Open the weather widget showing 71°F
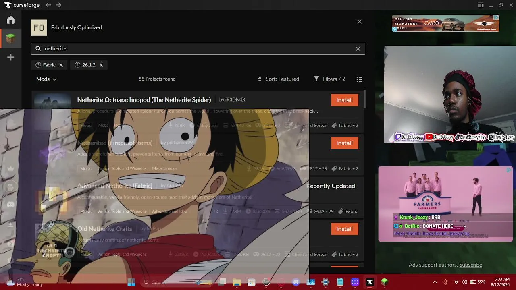This screenshot has width=516, height=290. click(x=24, y=282)
